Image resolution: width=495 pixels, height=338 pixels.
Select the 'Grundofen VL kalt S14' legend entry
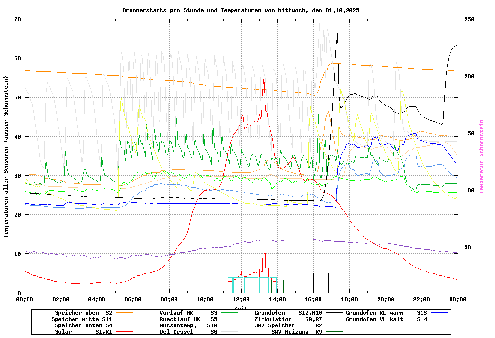point(386,319)
